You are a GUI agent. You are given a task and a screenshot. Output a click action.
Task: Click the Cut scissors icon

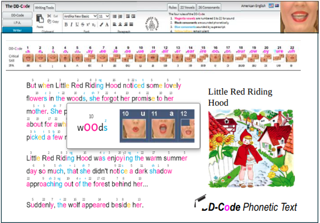click(x=49, y=16)
